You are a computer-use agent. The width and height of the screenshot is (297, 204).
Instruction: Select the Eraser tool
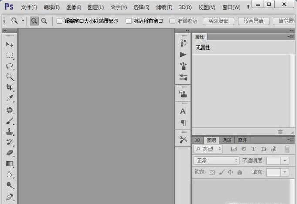(x=9, y=153)
